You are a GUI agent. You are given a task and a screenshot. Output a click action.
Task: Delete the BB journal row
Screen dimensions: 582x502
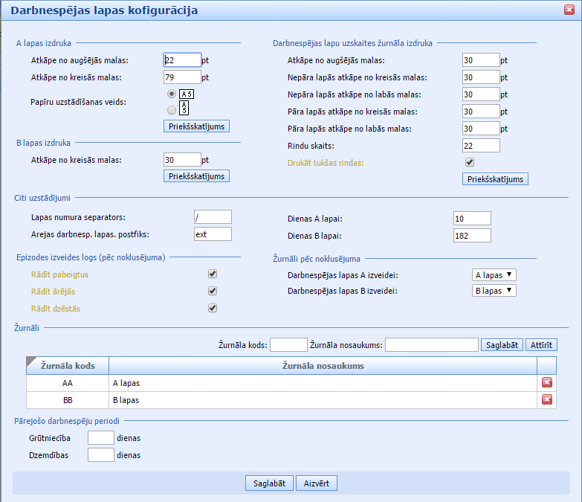point(547,400)
